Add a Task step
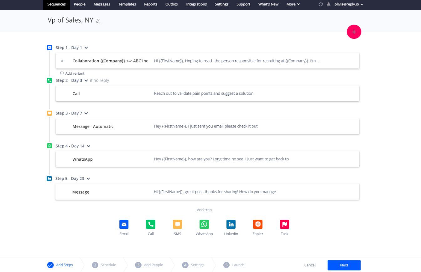This screenshot has height=272, width=421. [284, 224]
